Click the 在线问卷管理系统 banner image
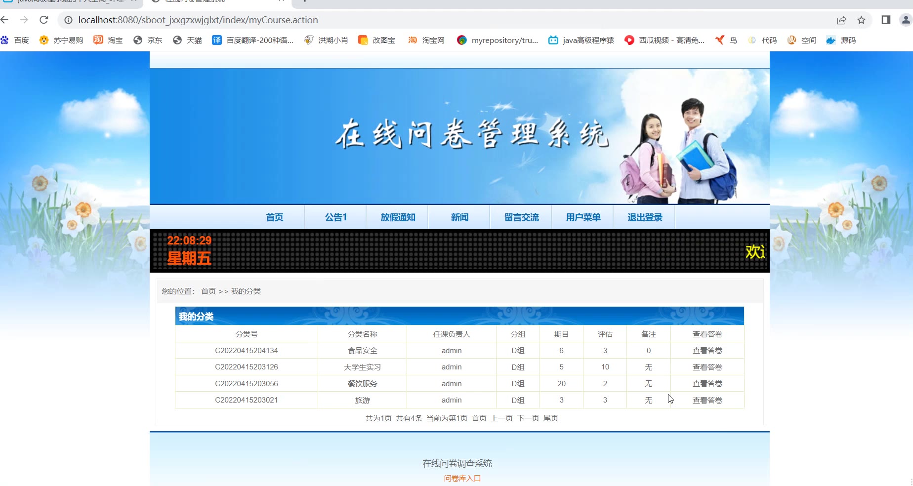This screenshot has width=913, height=486. (x=459, y=136)
